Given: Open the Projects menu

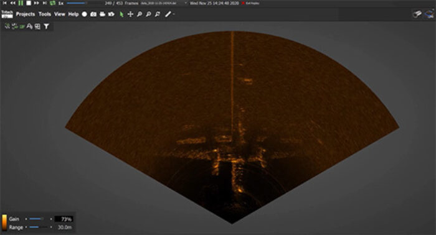Looking at the screenshot, I should pyautogui.click(x=26, y=14).
